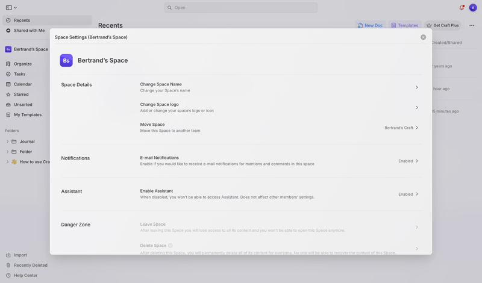Screen dimensions: 482x283
Task: Click the notification bell icon
Action: [x=462, y=8]
